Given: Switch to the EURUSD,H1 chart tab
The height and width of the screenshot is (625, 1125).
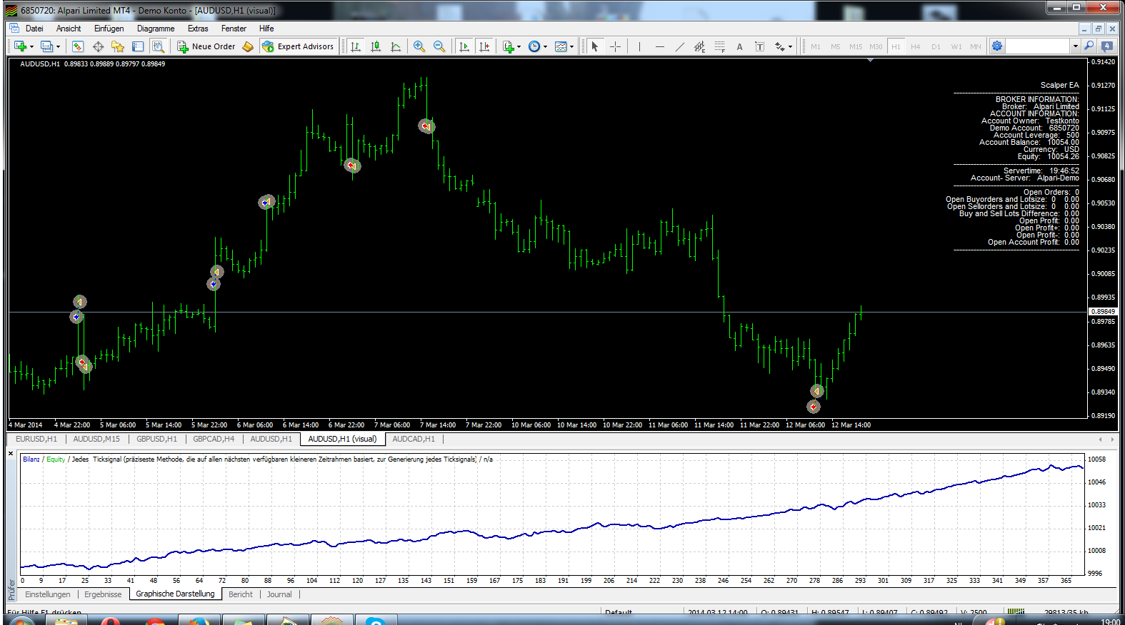Looking at the screenshot, I should pos(36,439).
